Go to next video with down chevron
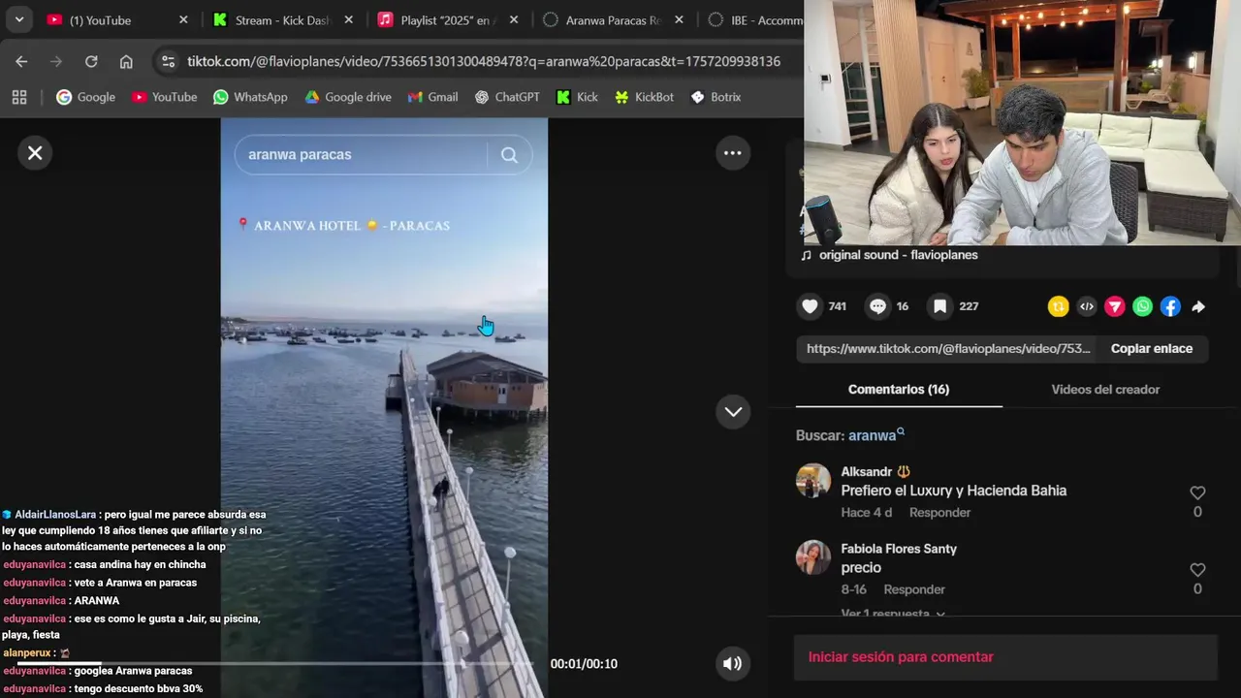This screenshot has height=698, width=1241. 733,412
